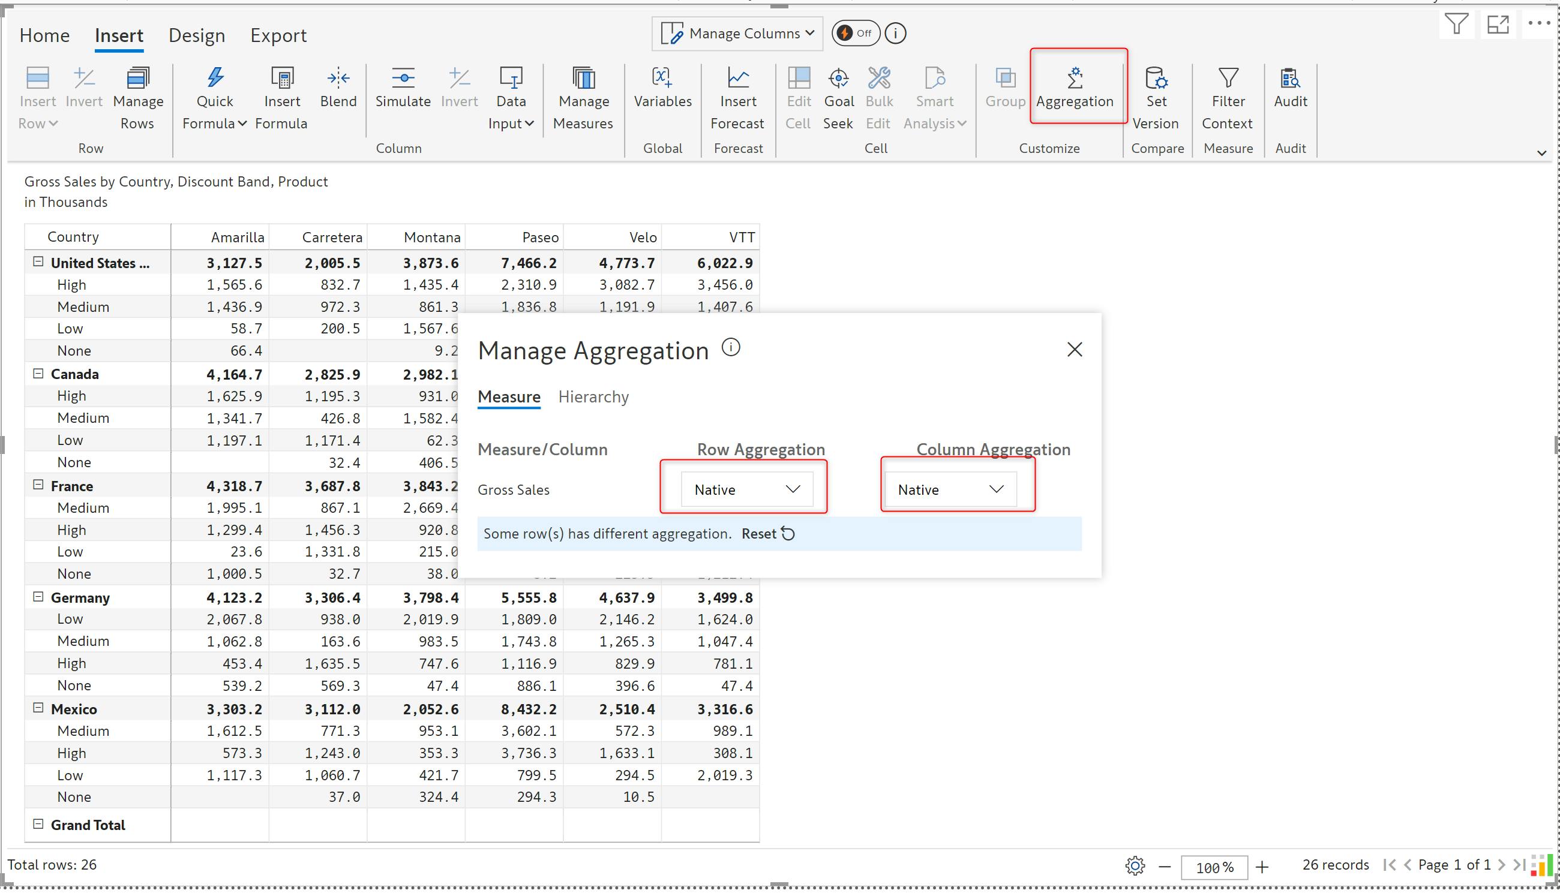Viewport: 1560px width, 896px height.
Task: Open Filter Context tool
Action: 1227,97
